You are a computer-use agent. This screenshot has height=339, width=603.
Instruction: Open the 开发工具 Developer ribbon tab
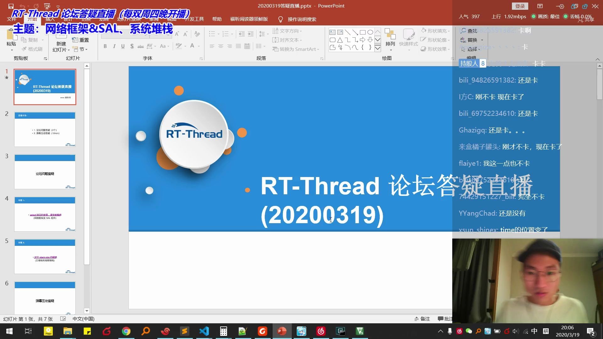coord(194,19)
